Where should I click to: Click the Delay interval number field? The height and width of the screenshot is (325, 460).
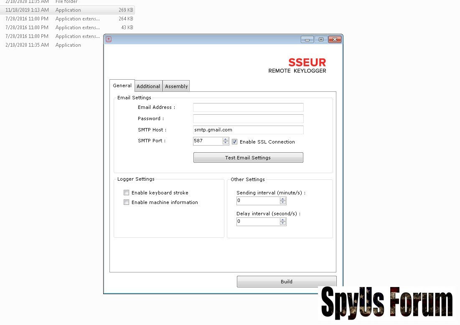click(x=258, y=222)
